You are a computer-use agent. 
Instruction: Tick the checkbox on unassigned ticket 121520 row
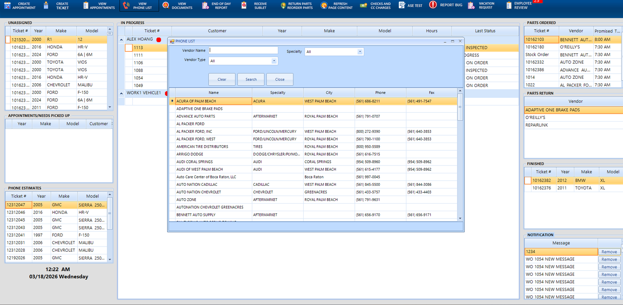point(8,40)
